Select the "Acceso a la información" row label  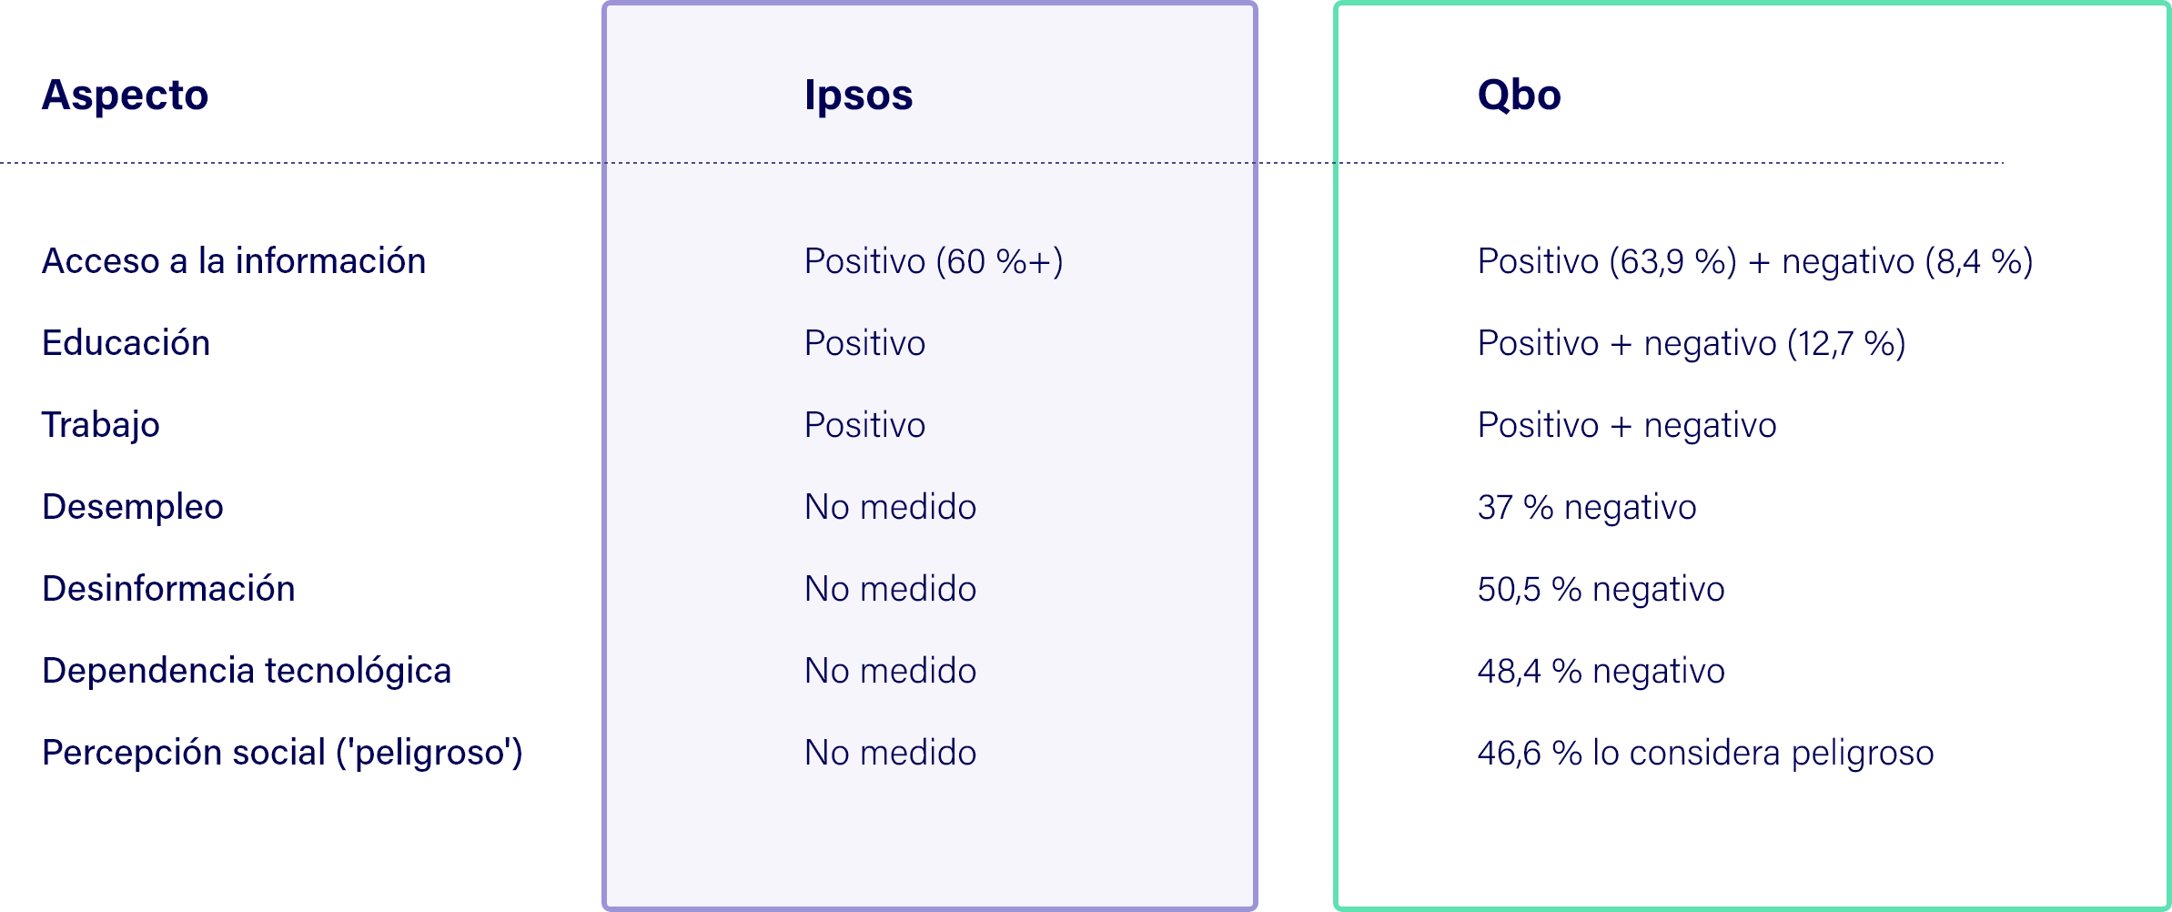234,261
